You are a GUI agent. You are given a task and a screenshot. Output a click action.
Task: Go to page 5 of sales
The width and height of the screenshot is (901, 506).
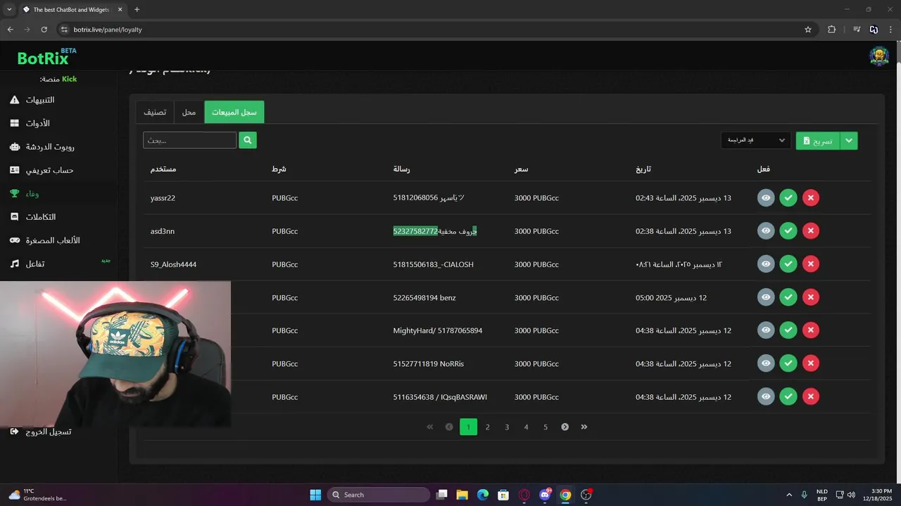point(546,427)
